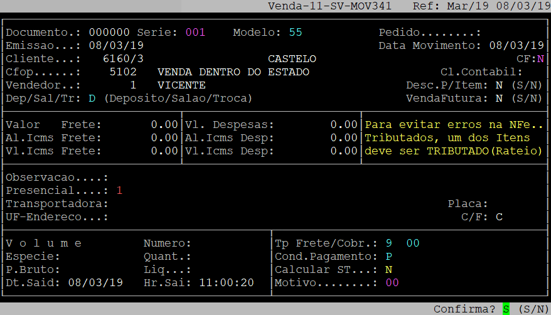Toggle the VendaFutura N option
Viewport: 551px width, 315px height.
pyautogui.click(x=499, y=99)
